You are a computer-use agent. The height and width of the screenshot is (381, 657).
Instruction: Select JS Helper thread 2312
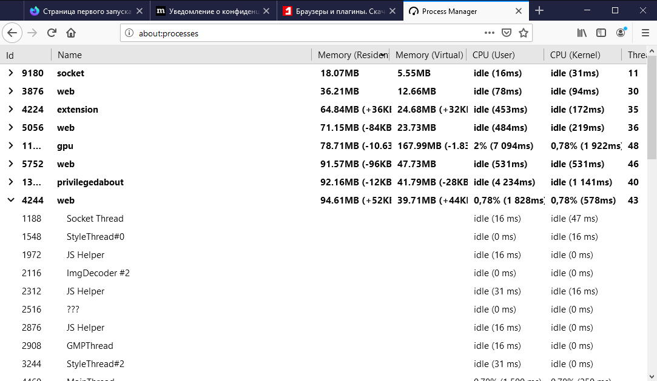pos(323,291)
